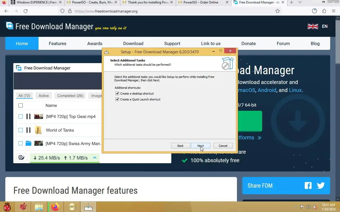Enable the Create a desktop shortcut checkbox

[x=117, y=94]
